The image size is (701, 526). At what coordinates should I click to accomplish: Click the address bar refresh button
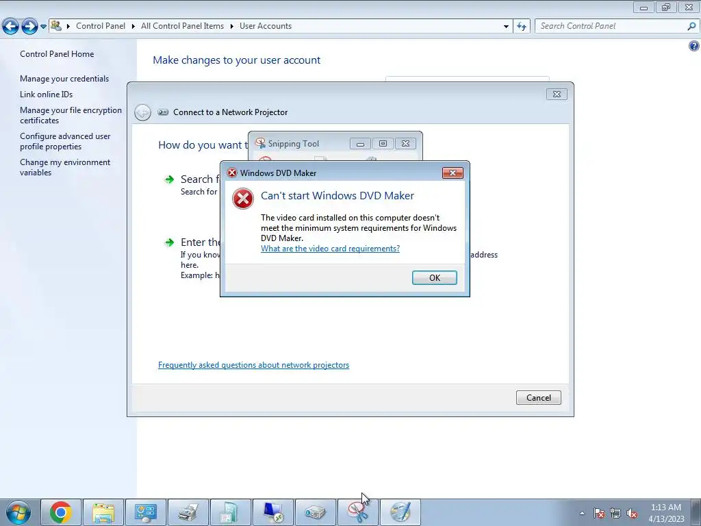coord(521,27)
